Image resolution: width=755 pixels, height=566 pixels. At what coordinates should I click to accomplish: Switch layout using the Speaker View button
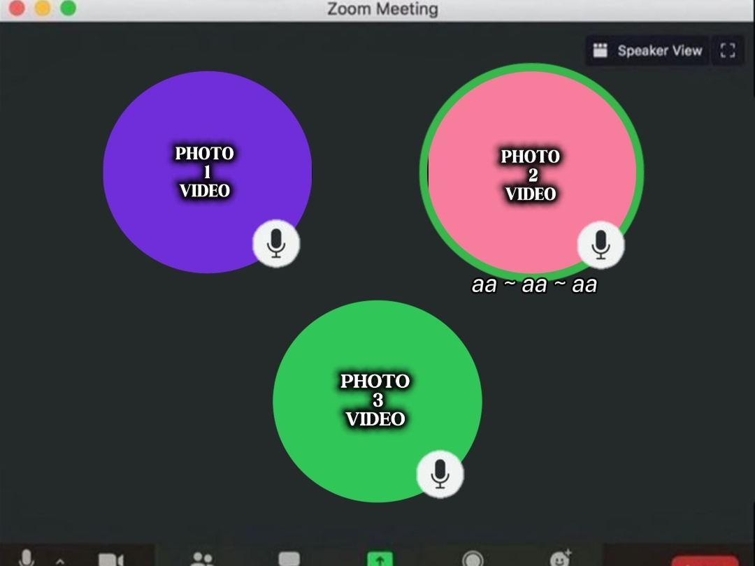[x=647, y=50]
